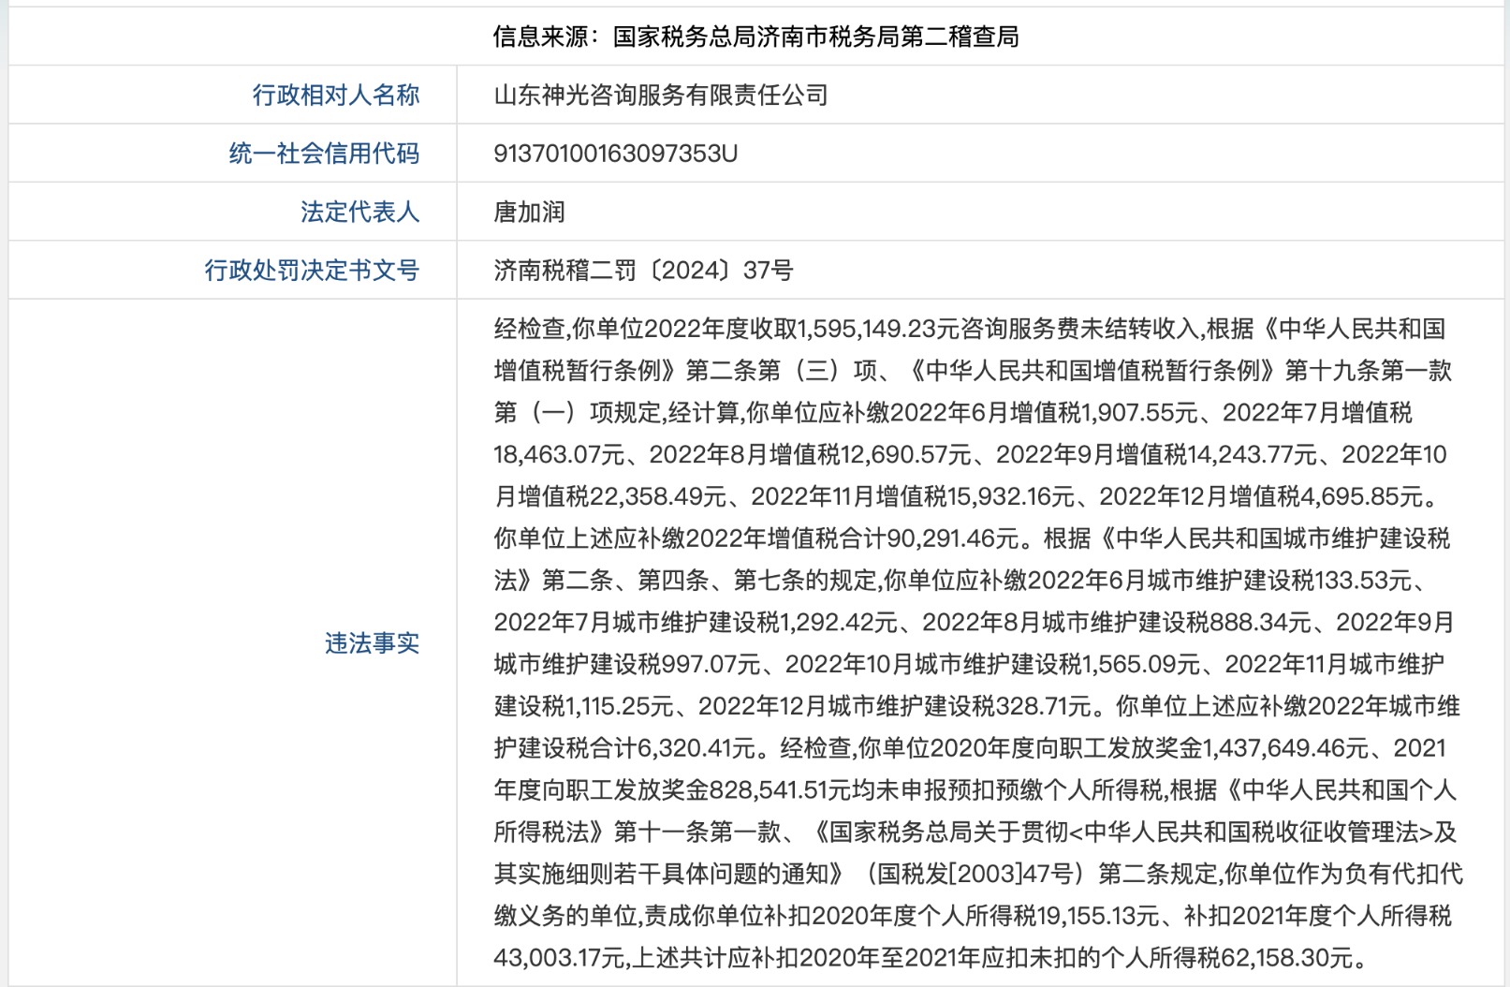The image size is (1510, 987).
Task: Select the label '行政相对人名称'
Action: (335, 95)
